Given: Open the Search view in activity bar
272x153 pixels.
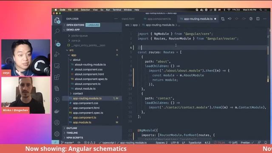Looking at the screenshot, I should click(x=57, y=31).
